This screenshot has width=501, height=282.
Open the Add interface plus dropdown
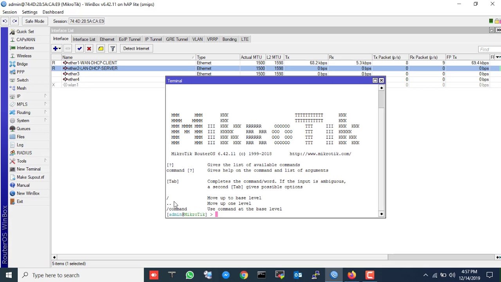[57, 49]
